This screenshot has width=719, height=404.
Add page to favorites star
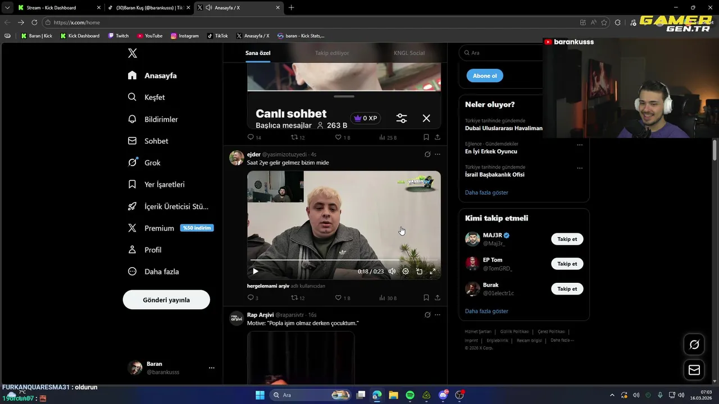604,22
